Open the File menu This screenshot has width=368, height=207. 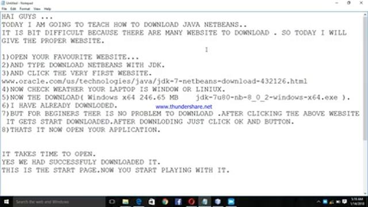coord(4,9)
